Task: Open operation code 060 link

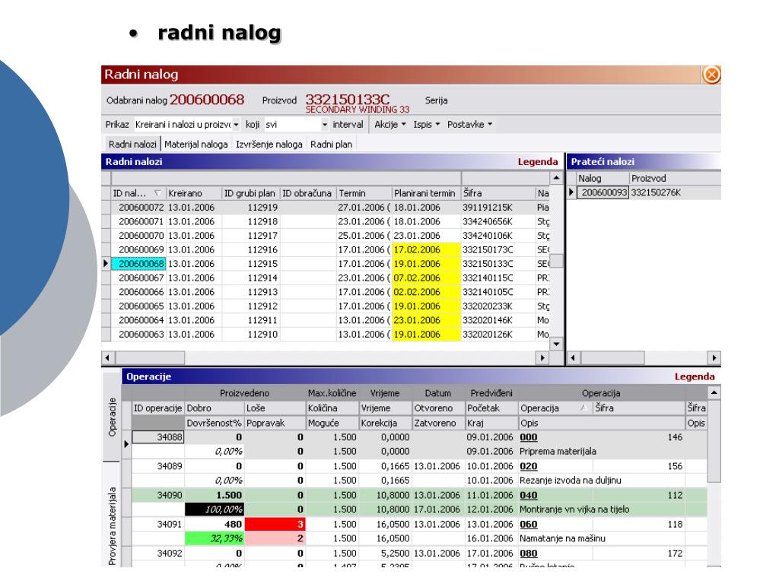Action: point(529,525)
